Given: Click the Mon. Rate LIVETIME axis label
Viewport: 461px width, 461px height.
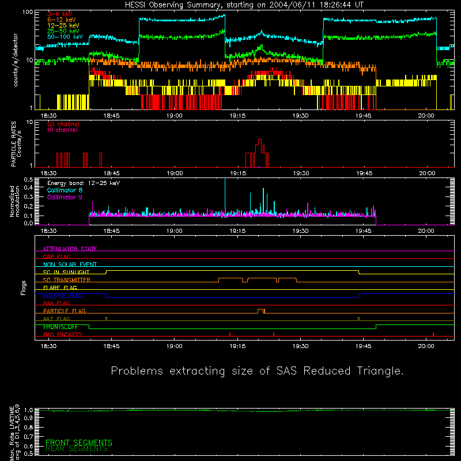Looking at the screenshot, I should [x=14, y=432].
